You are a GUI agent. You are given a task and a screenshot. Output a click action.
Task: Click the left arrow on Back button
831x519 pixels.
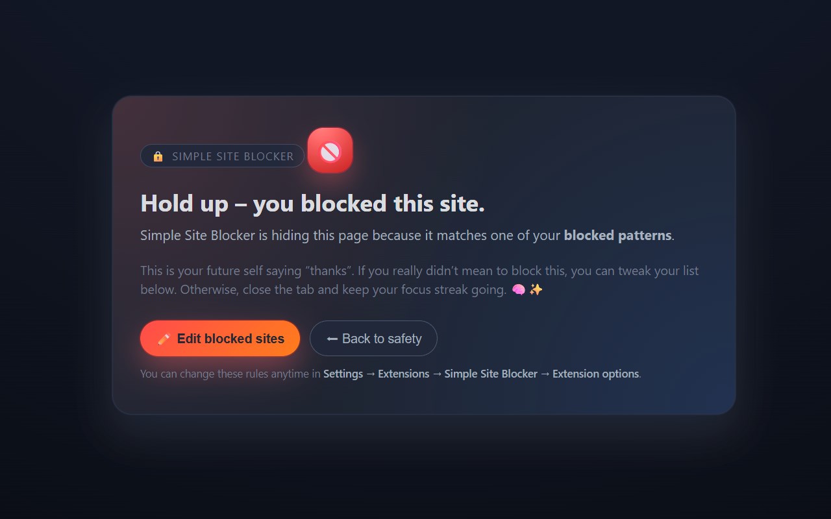[332, 339]
